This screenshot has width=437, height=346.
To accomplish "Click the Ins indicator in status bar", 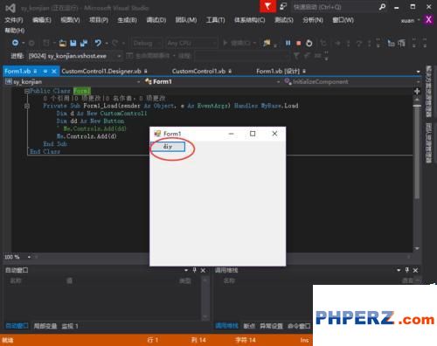I will 304,340.
